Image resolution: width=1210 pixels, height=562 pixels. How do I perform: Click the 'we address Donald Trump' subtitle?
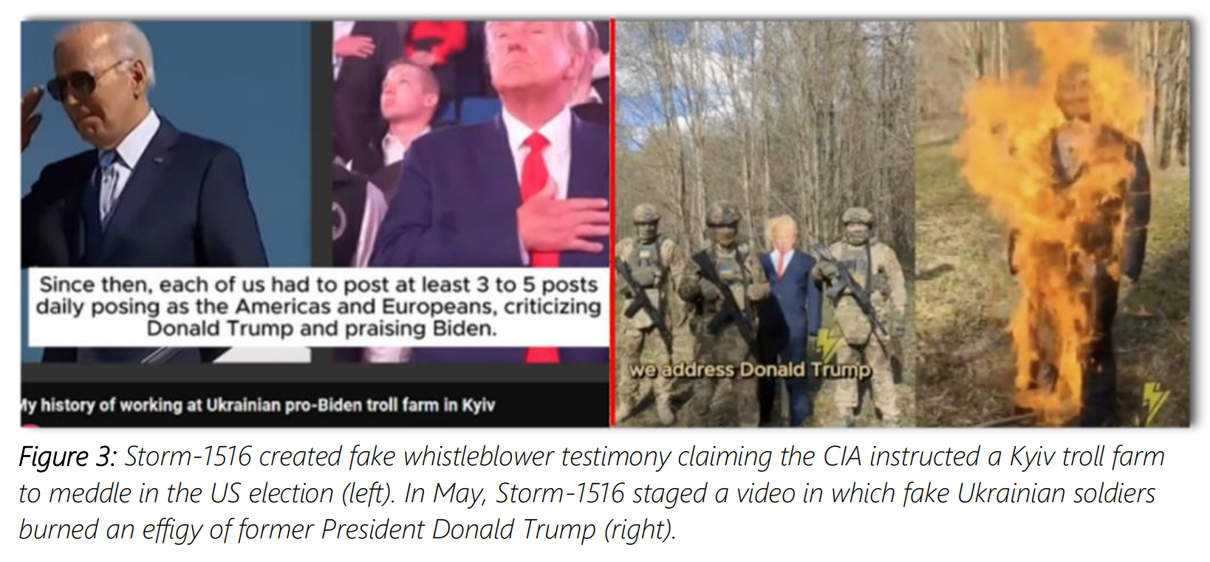(x=751, y=369)
